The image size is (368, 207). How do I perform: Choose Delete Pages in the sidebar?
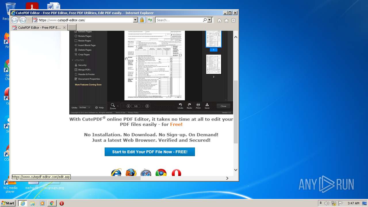(83, 50)
